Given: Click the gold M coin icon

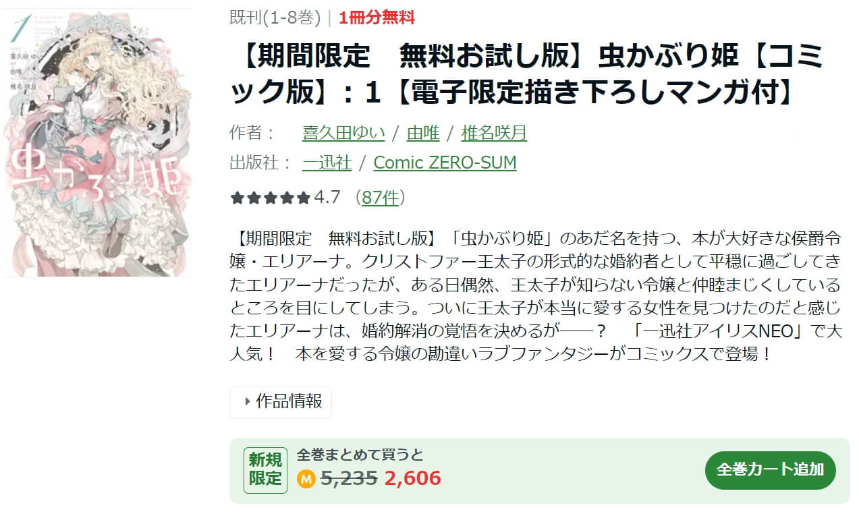Looking at the screenshot, I should (306, 479).
